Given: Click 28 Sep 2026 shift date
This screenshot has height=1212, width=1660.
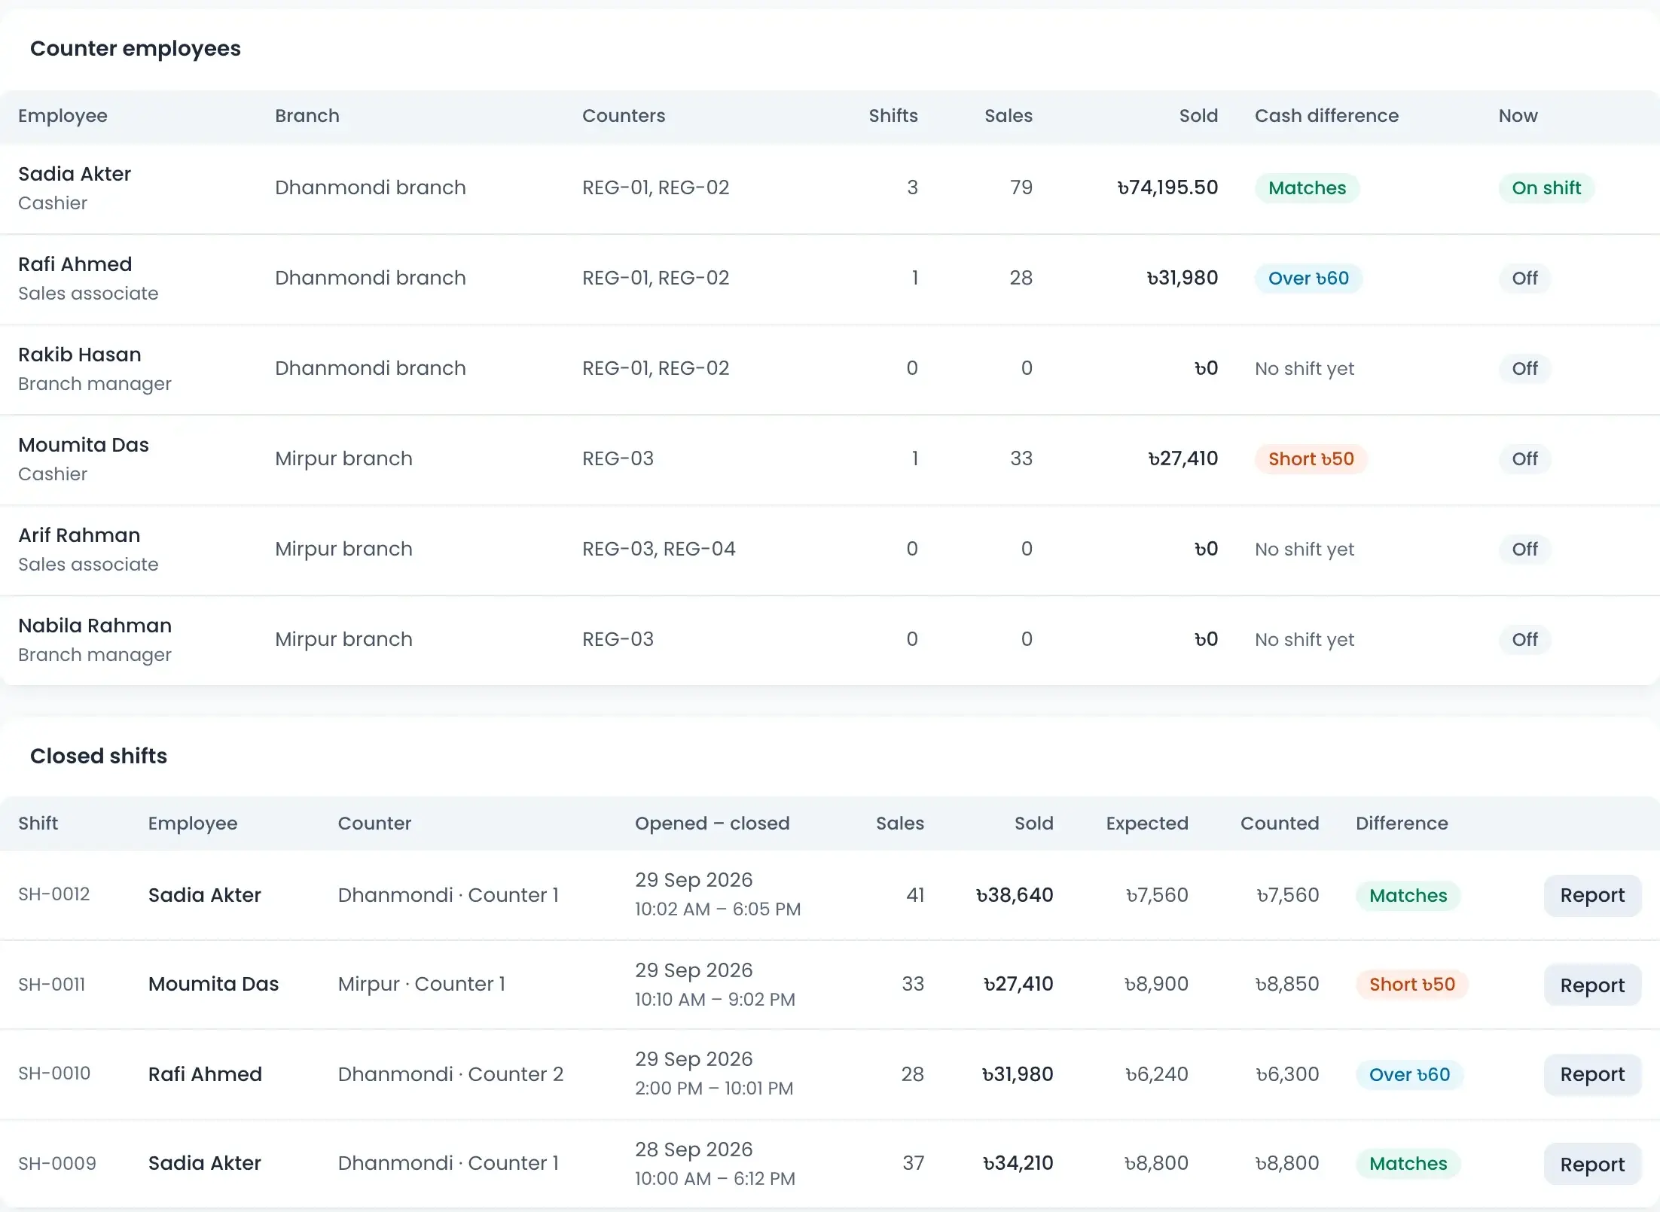Looking at the screenshot, I should coord(694,1150).
